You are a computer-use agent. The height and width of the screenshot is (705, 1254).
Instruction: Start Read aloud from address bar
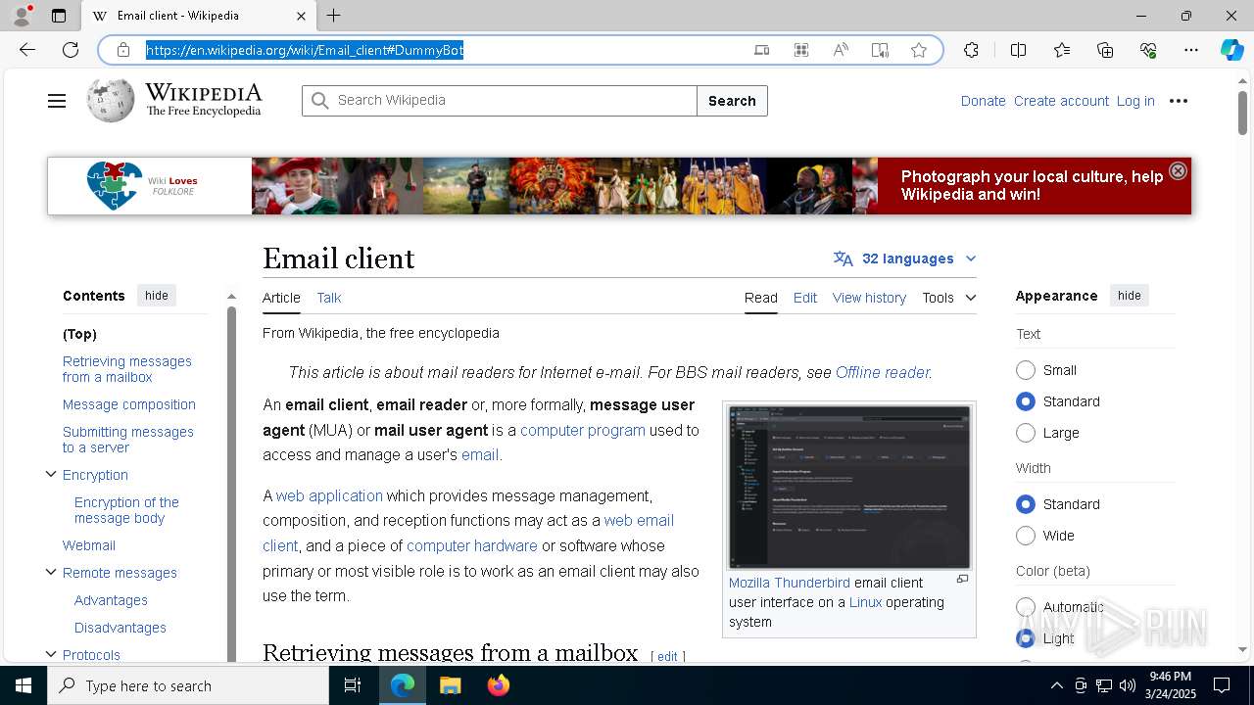[x=841, y=50]
